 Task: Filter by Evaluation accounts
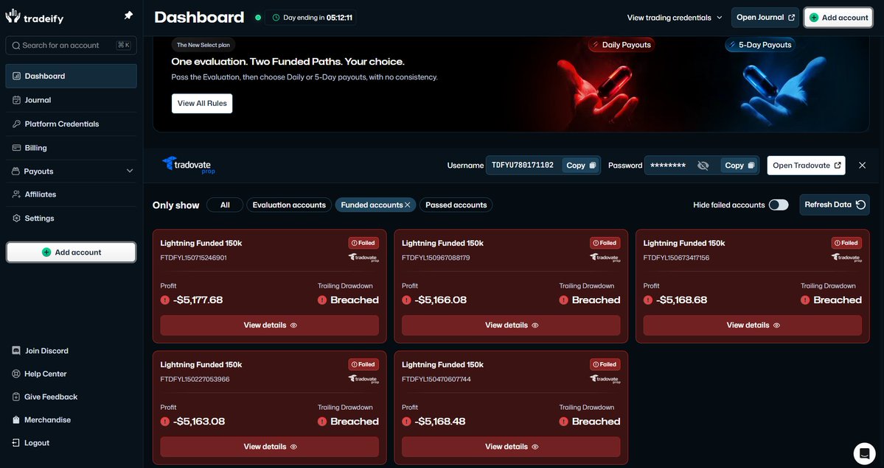tap(289, 205)
